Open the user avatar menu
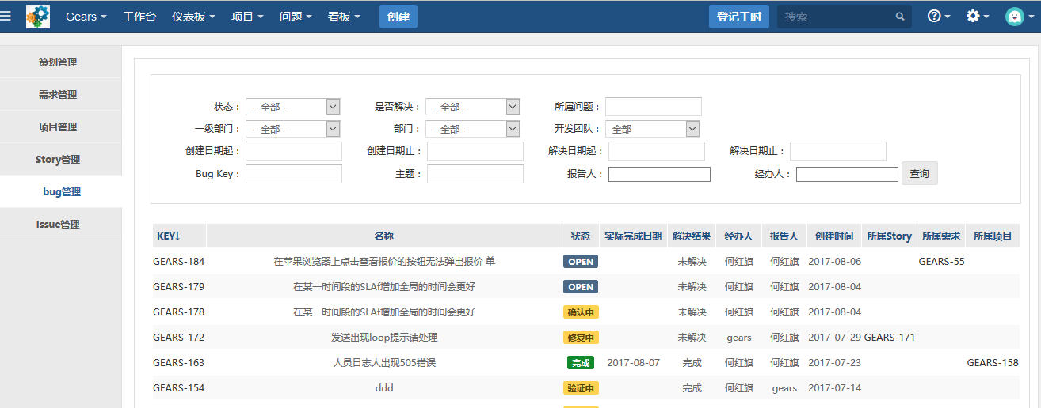1041x408 pixels. coord(1015,17)
